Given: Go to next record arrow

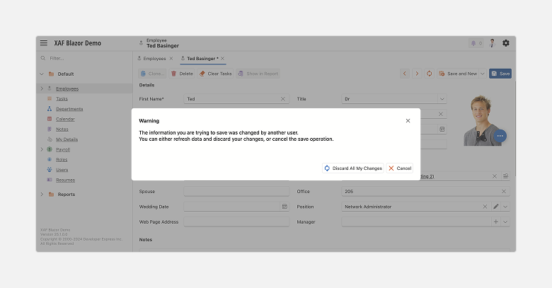Looking at the screenshot, I should 416,74.
